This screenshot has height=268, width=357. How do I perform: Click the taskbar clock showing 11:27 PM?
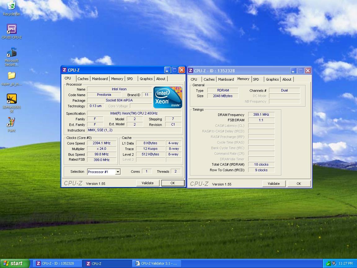tap(346, 263)
